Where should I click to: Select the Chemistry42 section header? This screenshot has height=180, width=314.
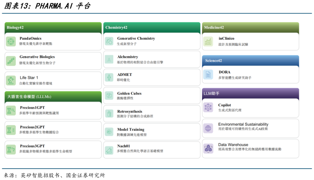pyautogui.click(x=152, y=28)
